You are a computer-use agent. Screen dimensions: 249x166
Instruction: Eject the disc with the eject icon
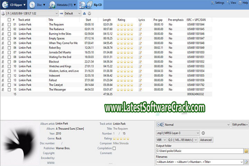(85, 13)
